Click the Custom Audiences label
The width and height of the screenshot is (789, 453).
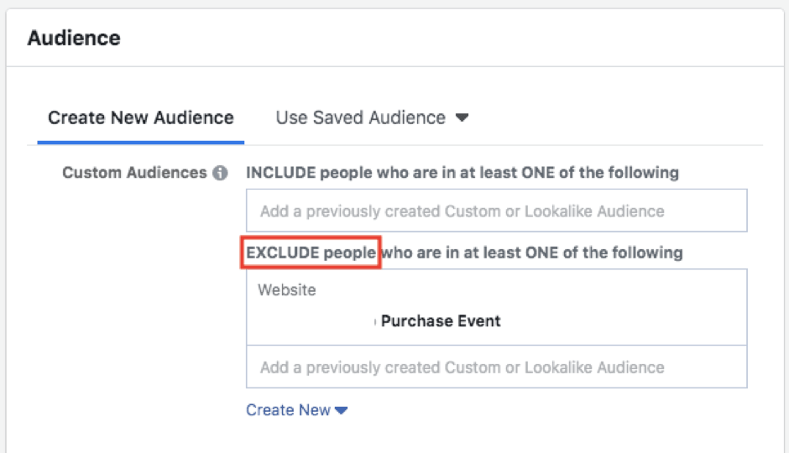134,173
